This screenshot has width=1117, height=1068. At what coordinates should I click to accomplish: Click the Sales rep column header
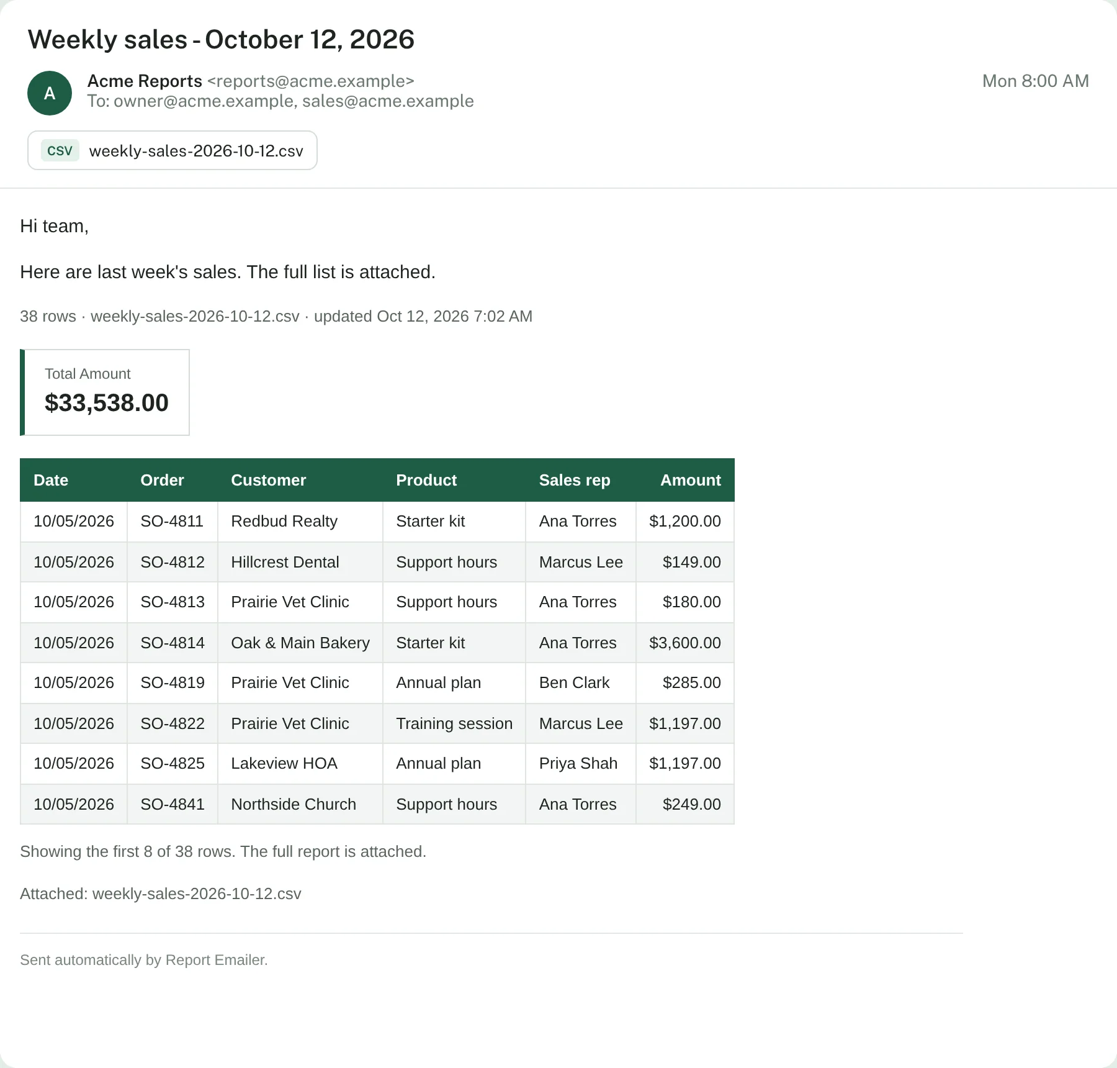pos(581,480)
